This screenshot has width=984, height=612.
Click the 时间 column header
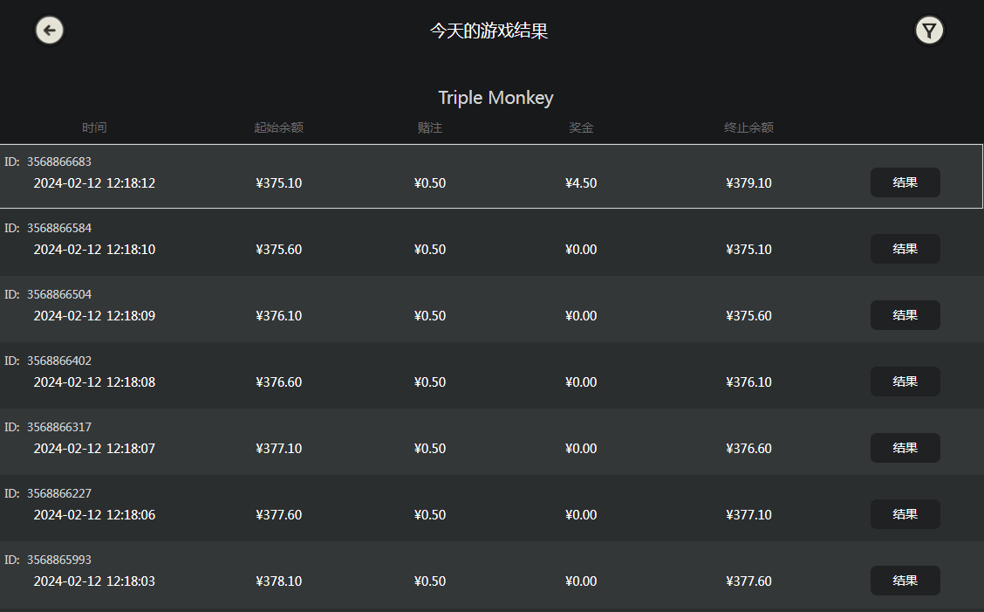point(94,128)
